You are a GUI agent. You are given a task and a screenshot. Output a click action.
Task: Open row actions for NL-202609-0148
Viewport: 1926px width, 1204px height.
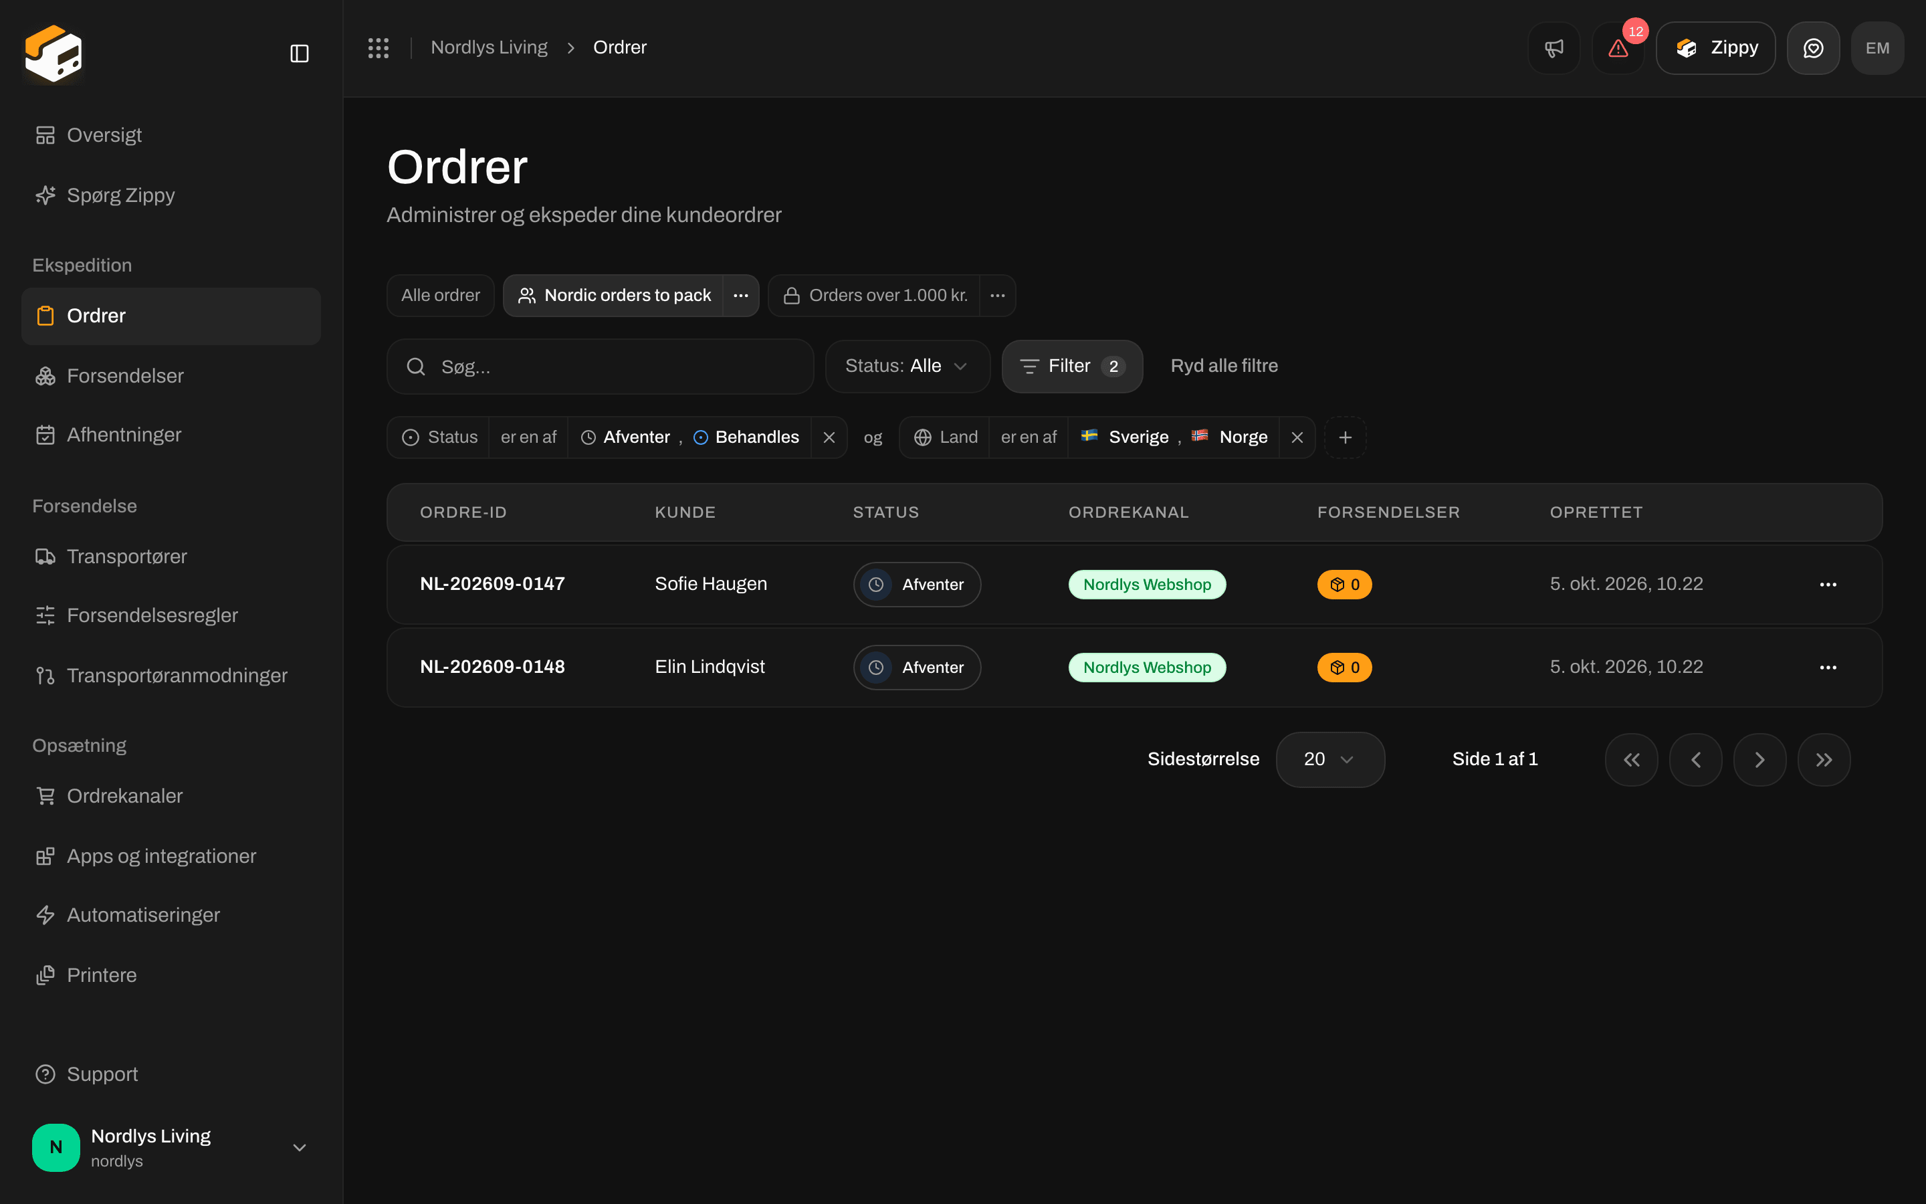pos(1828,668)
